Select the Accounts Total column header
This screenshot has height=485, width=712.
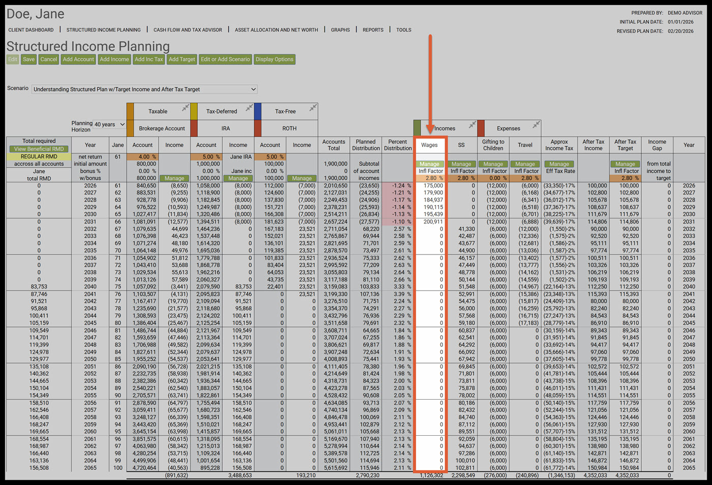point(334,145)
